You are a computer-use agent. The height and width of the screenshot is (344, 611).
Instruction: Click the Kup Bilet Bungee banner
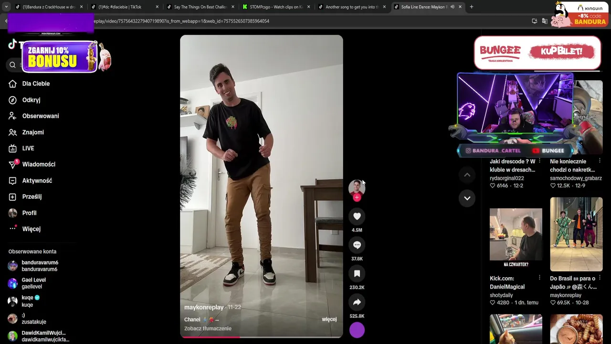click(537, 52)
